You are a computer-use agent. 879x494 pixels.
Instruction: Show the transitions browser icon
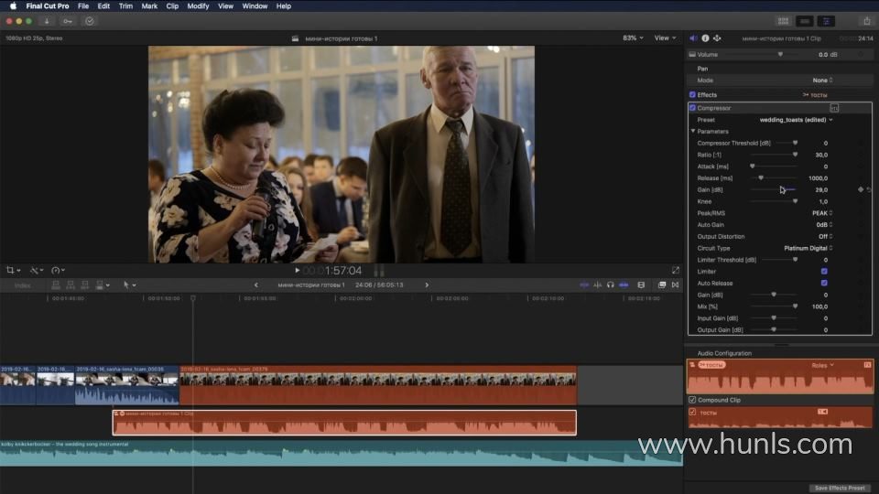[675, 285]
